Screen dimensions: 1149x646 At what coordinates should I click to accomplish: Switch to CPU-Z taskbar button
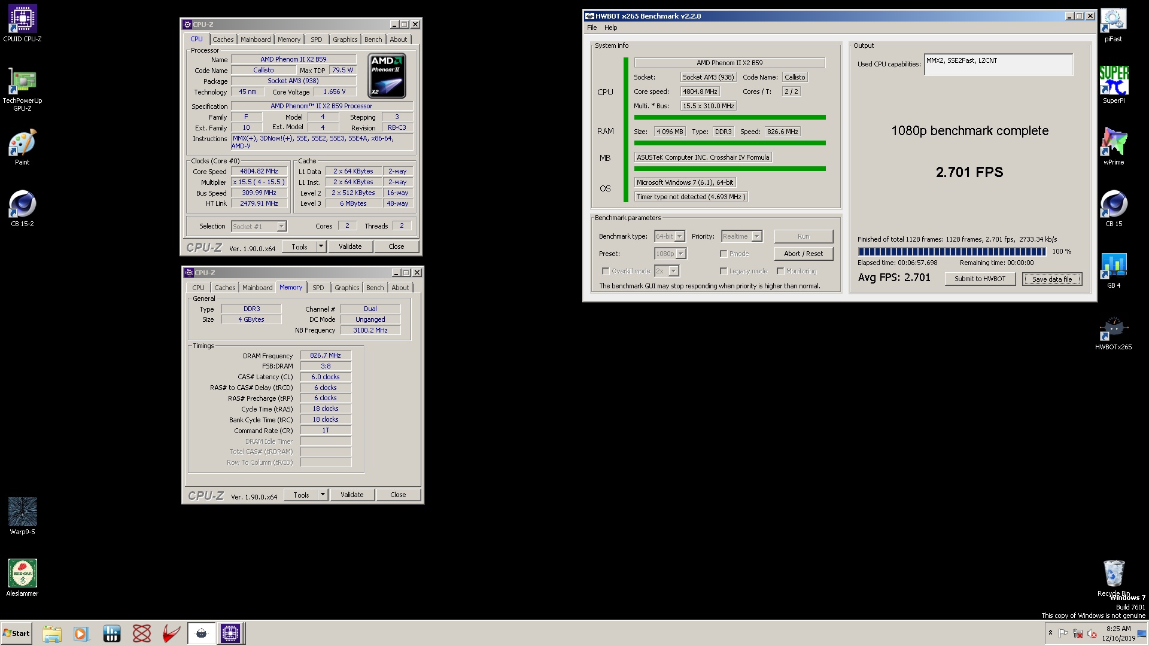[230, 633]
